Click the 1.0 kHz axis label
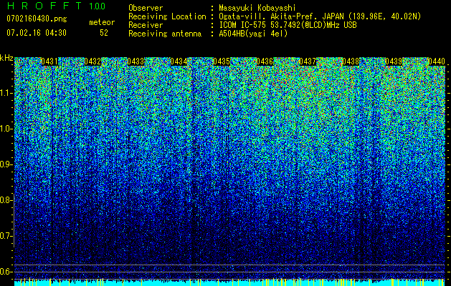 tap(5, 129)
